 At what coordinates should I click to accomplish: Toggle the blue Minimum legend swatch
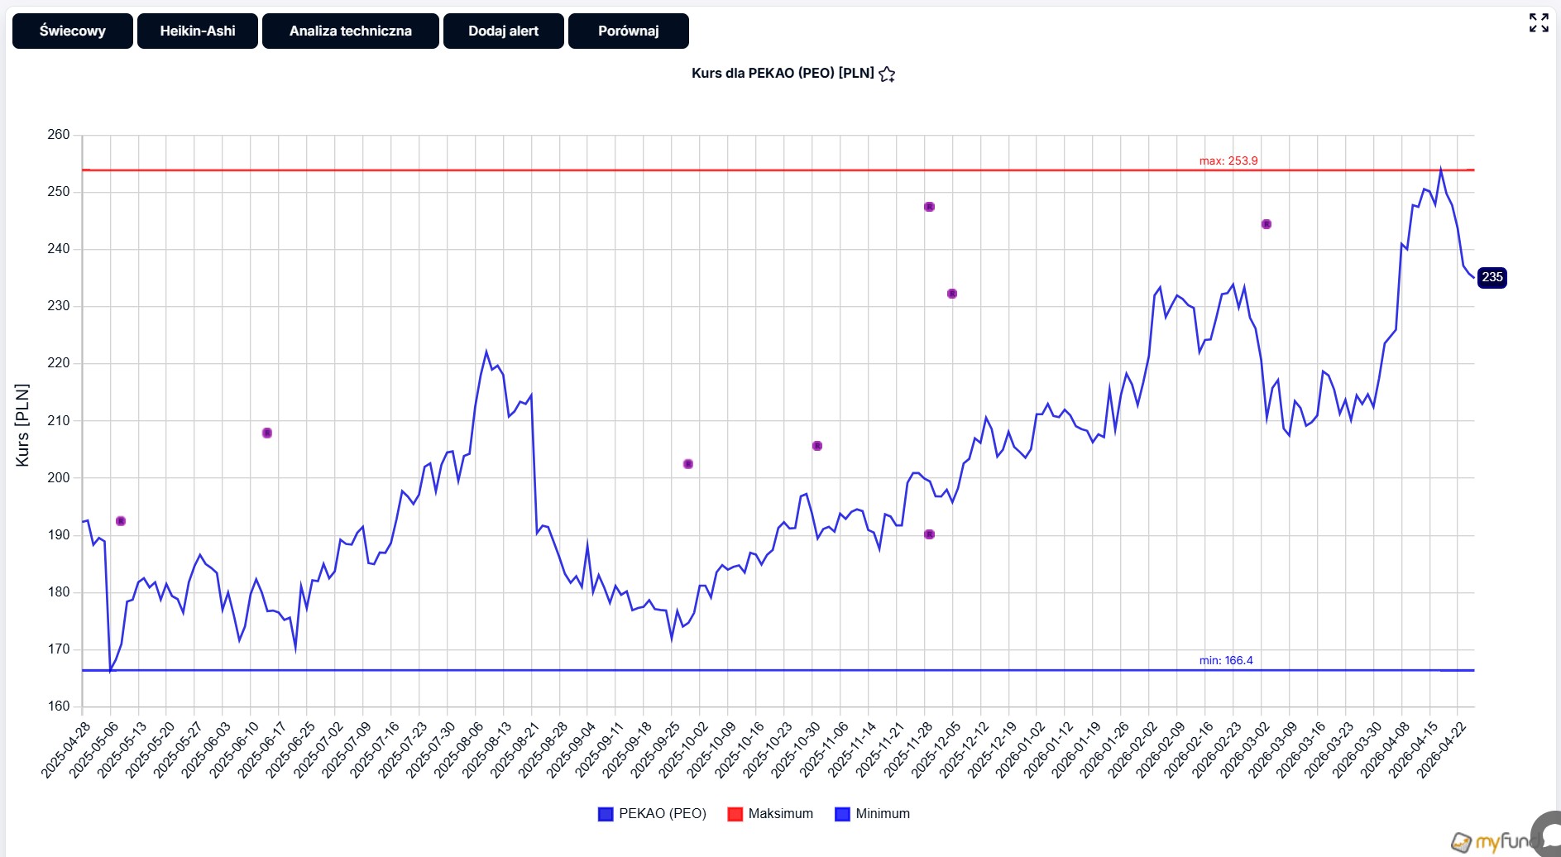coord(842,814)
